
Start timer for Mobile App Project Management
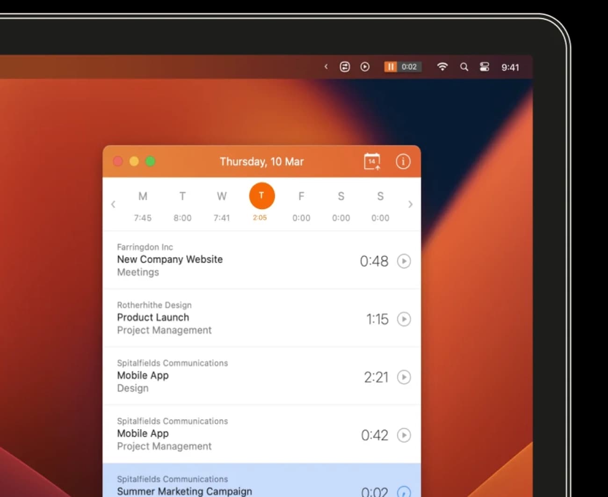click(x=404, y=435)
